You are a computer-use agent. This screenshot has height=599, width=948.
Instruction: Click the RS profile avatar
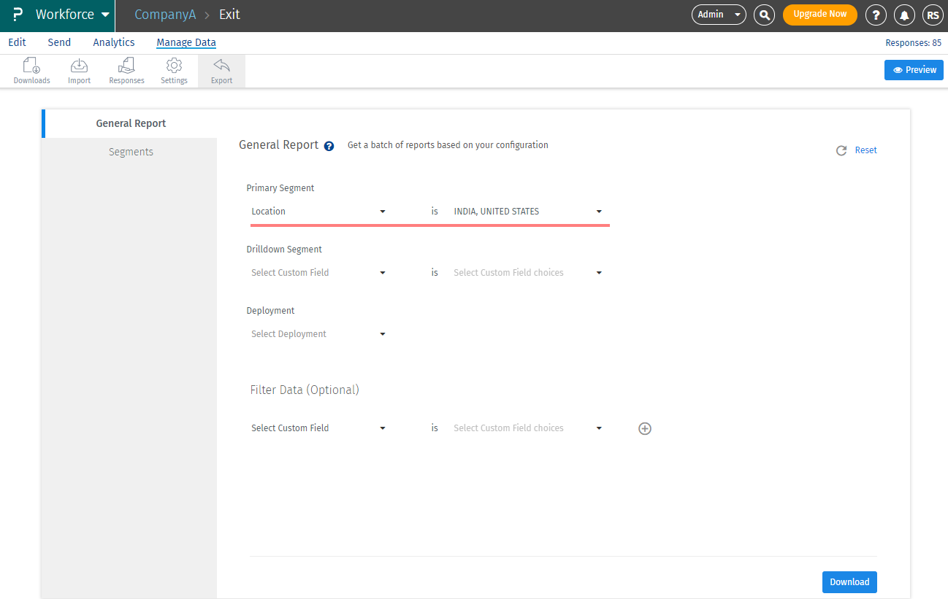[x=933, y=15]
